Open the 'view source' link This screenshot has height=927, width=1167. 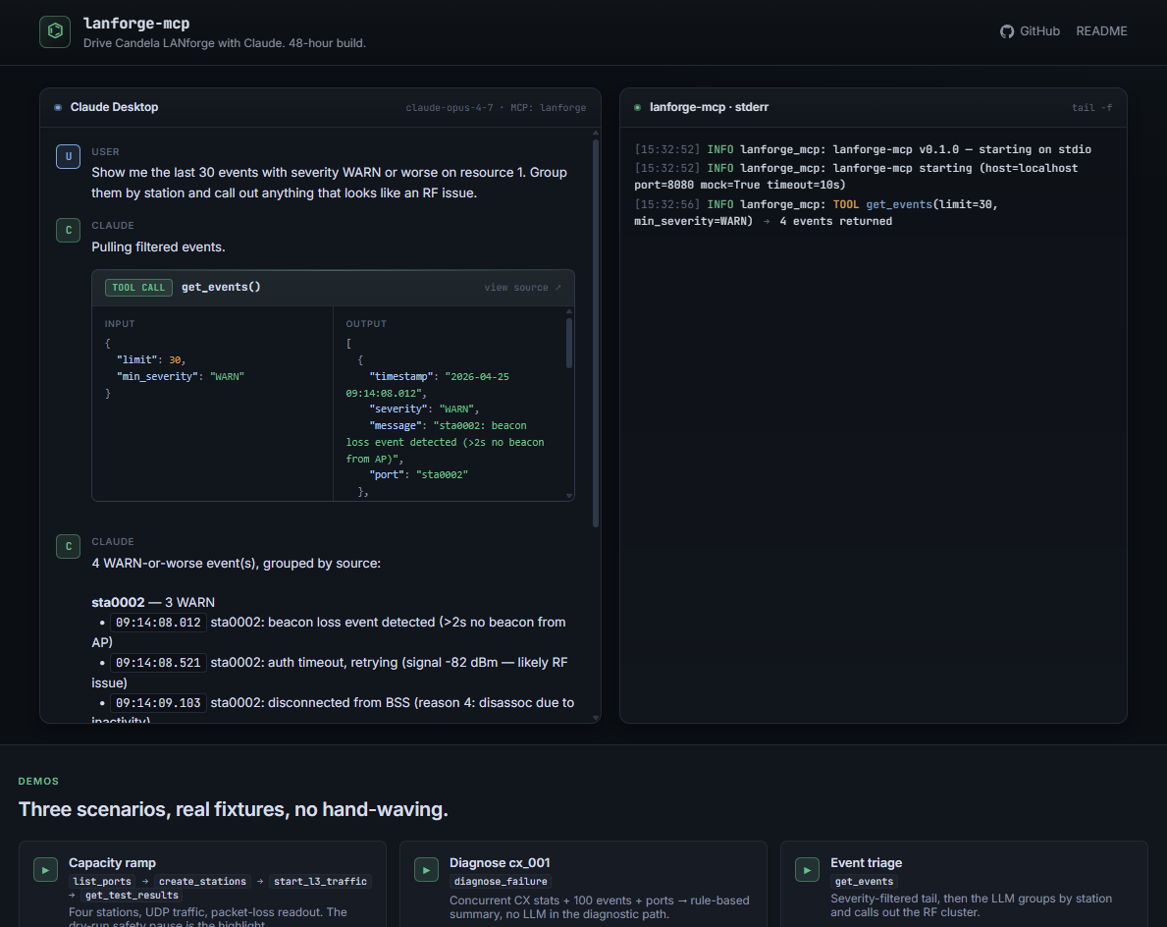tap(522, 288)
